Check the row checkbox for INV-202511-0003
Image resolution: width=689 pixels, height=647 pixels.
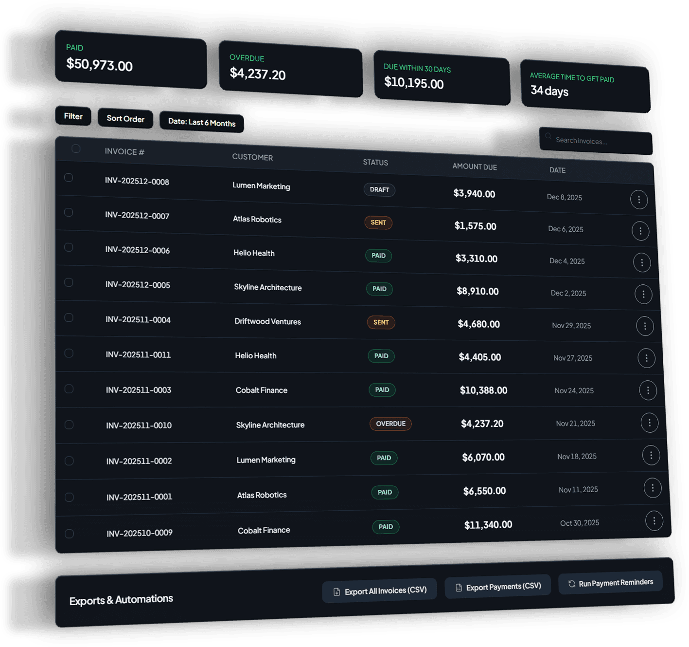coord(69,389)
